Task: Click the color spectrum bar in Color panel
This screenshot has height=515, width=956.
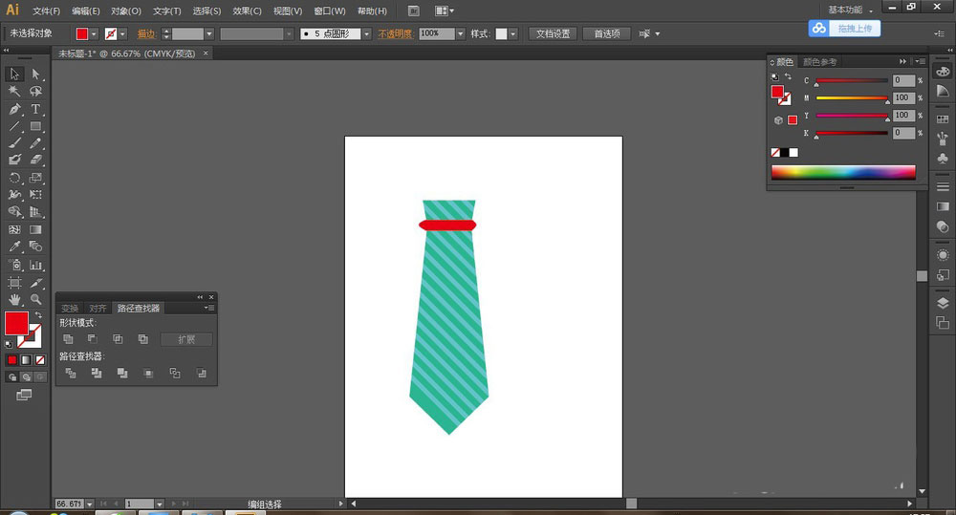Action: coord(842,173)
